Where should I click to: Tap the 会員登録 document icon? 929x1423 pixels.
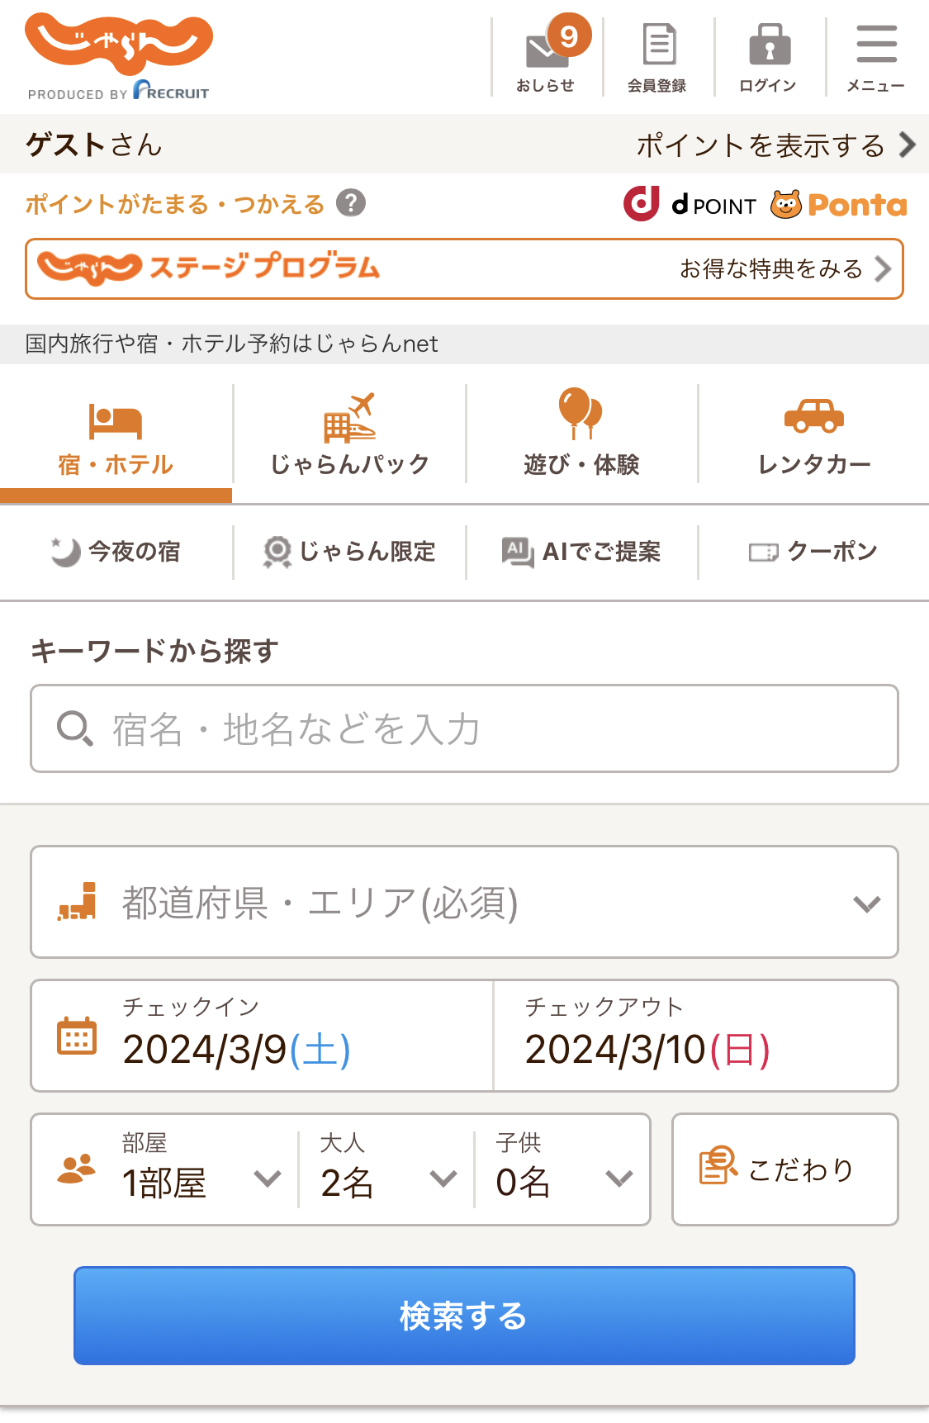(x=658, y=45)
